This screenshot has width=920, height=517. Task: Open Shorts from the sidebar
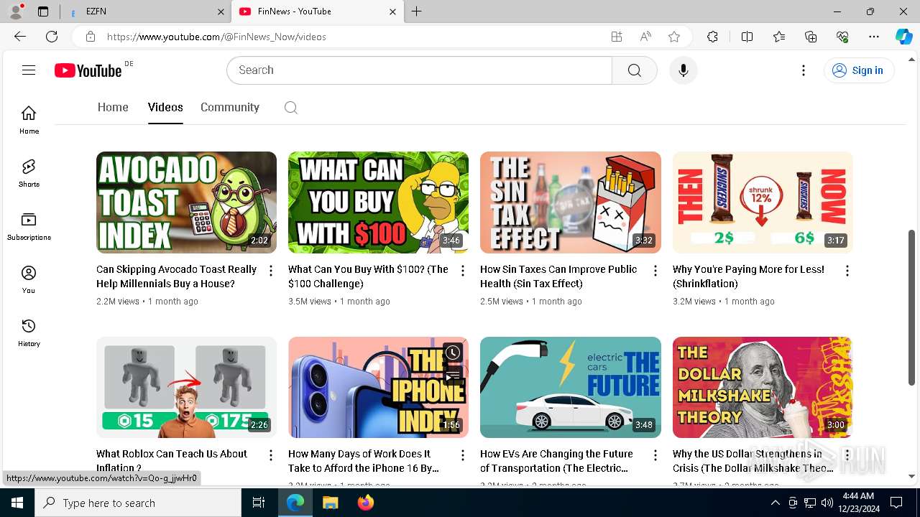29,173
